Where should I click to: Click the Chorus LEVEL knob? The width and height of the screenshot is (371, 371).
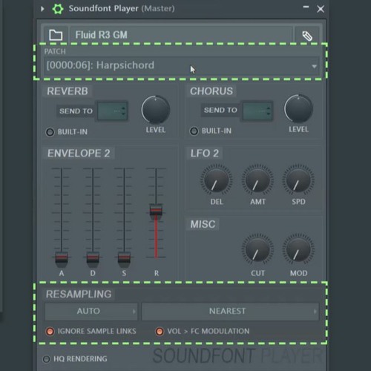click(298, 108)
